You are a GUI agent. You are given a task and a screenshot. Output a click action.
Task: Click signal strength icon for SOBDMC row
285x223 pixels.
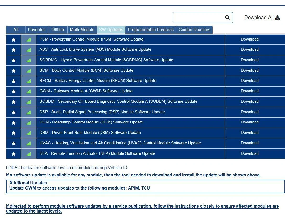[x=29, y=60]
